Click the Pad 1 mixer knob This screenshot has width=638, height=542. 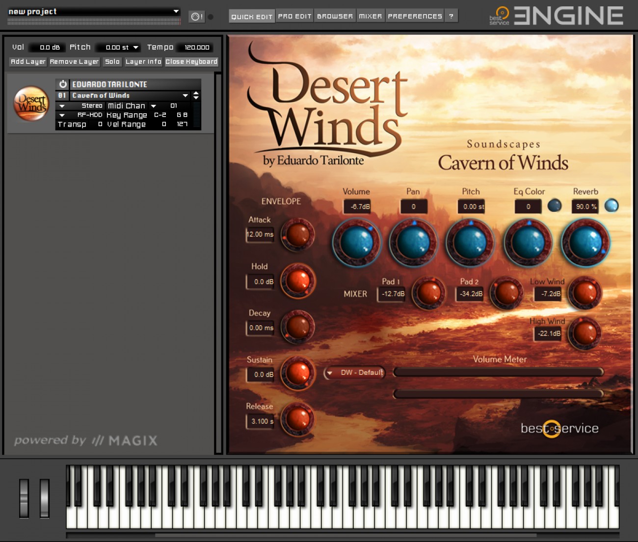click(428, 293)
